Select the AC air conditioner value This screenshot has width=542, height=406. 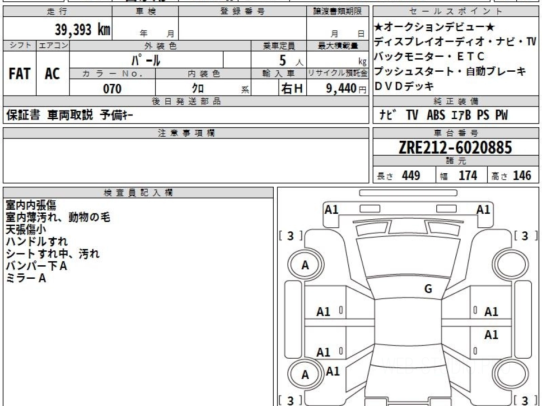pos(52,74)
